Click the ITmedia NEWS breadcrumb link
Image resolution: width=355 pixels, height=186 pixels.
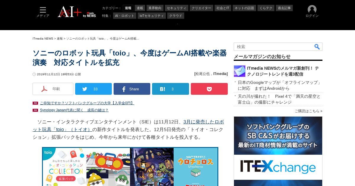click(x=43, y=39)
